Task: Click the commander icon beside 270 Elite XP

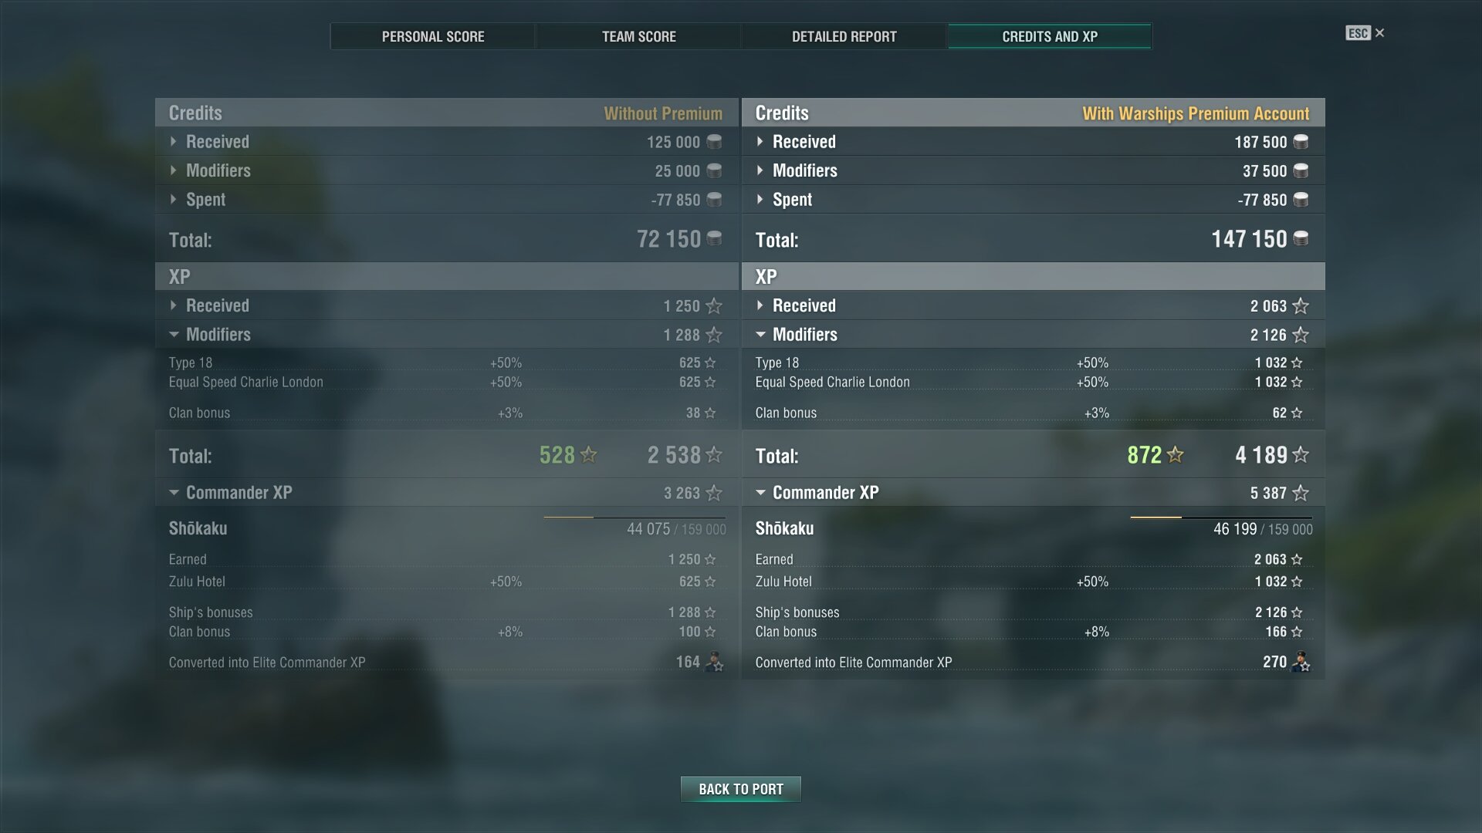Action: 1301,662
